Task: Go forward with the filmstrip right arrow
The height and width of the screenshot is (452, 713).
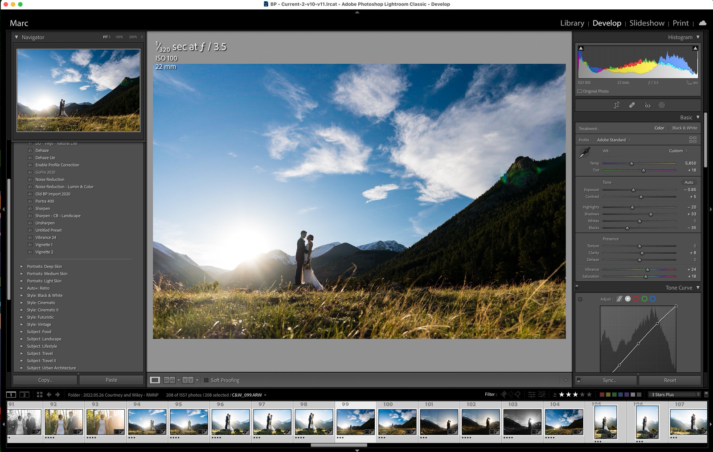Action: pos(57,394)
